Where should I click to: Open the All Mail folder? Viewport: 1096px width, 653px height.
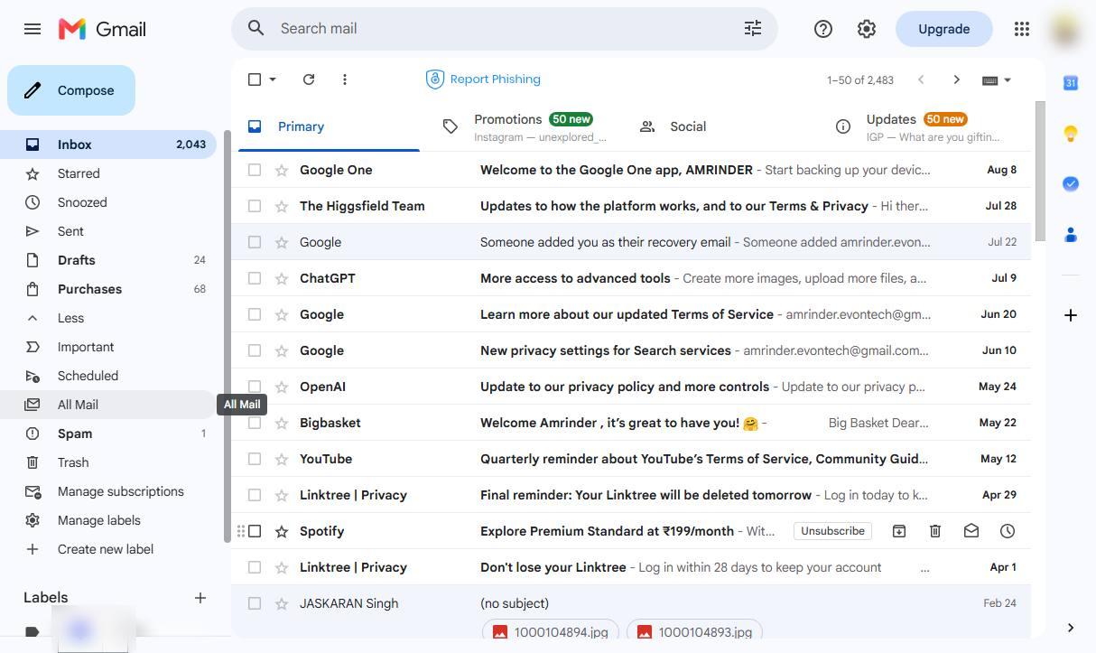click(107, 405)
